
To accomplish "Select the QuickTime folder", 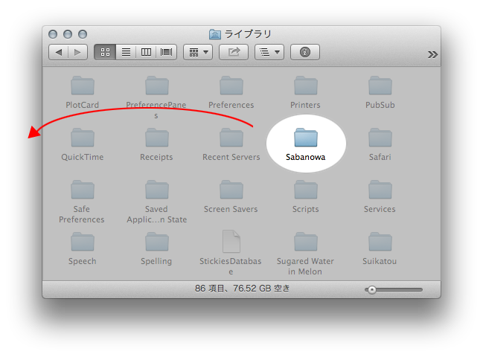I will [x=83, y=138].
